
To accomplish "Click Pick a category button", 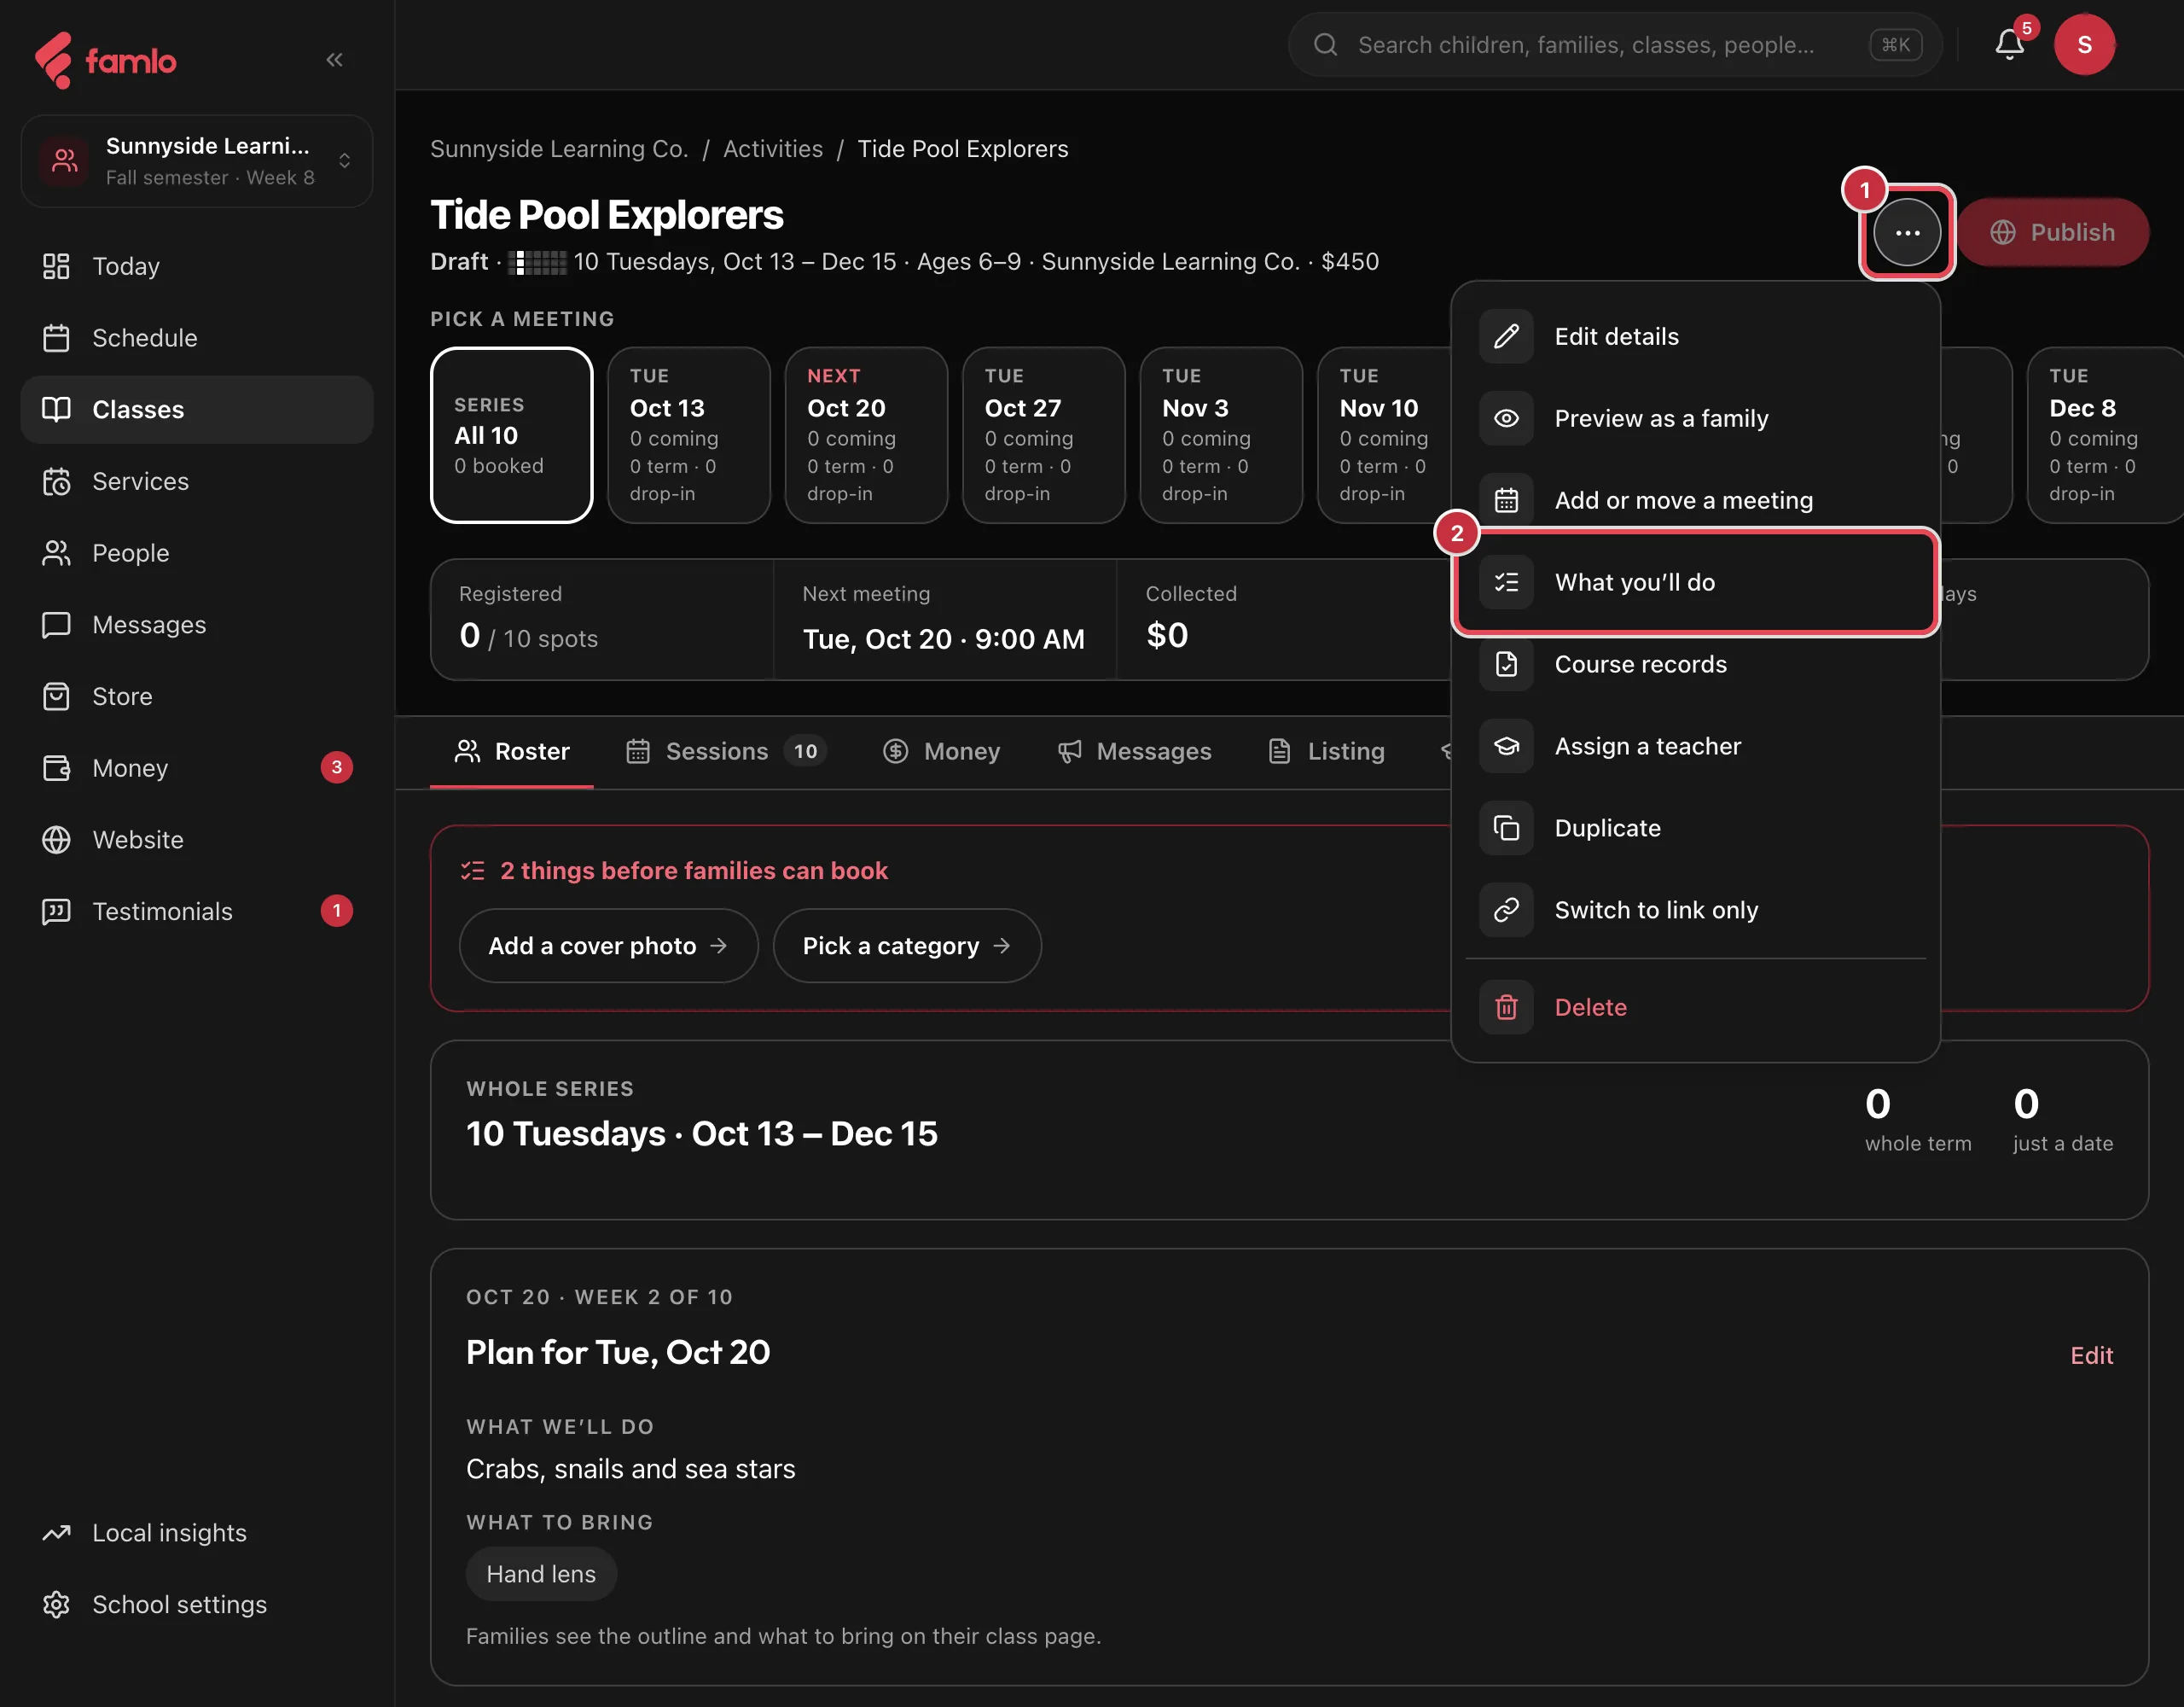I will (x=907, y=946).
